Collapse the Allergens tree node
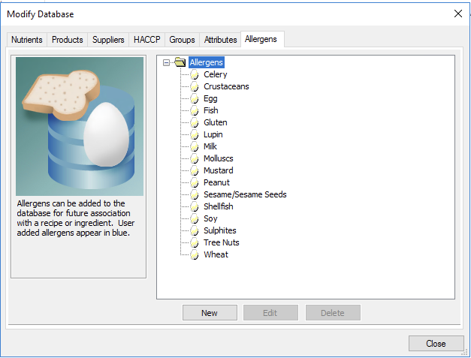 [166, 62]
